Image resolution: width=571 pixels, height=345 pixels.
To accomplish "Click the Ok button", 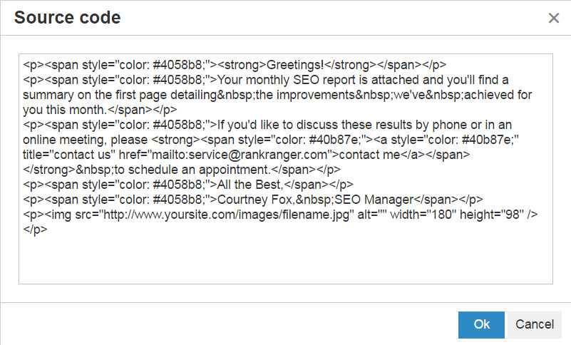I will [481, 324].
